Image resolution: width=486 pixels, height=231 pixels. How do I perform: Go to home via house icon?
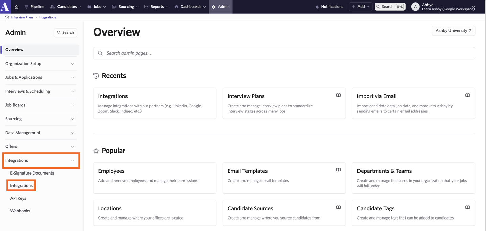coord(16,7)
